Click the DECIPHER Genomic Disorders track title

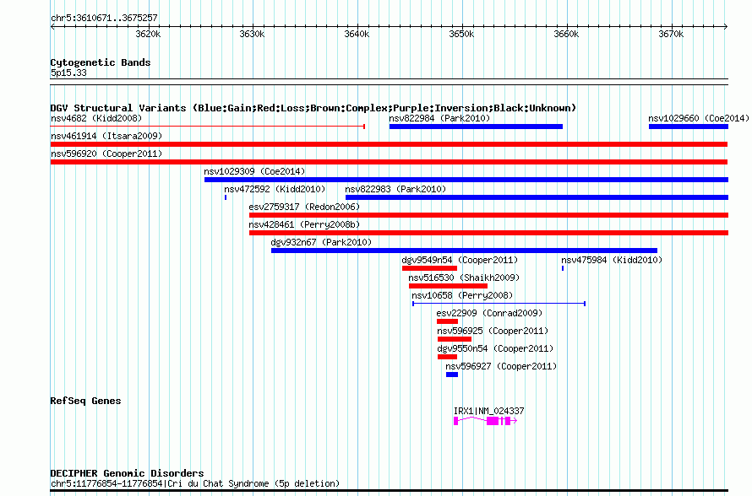click(x=127, y=473)
